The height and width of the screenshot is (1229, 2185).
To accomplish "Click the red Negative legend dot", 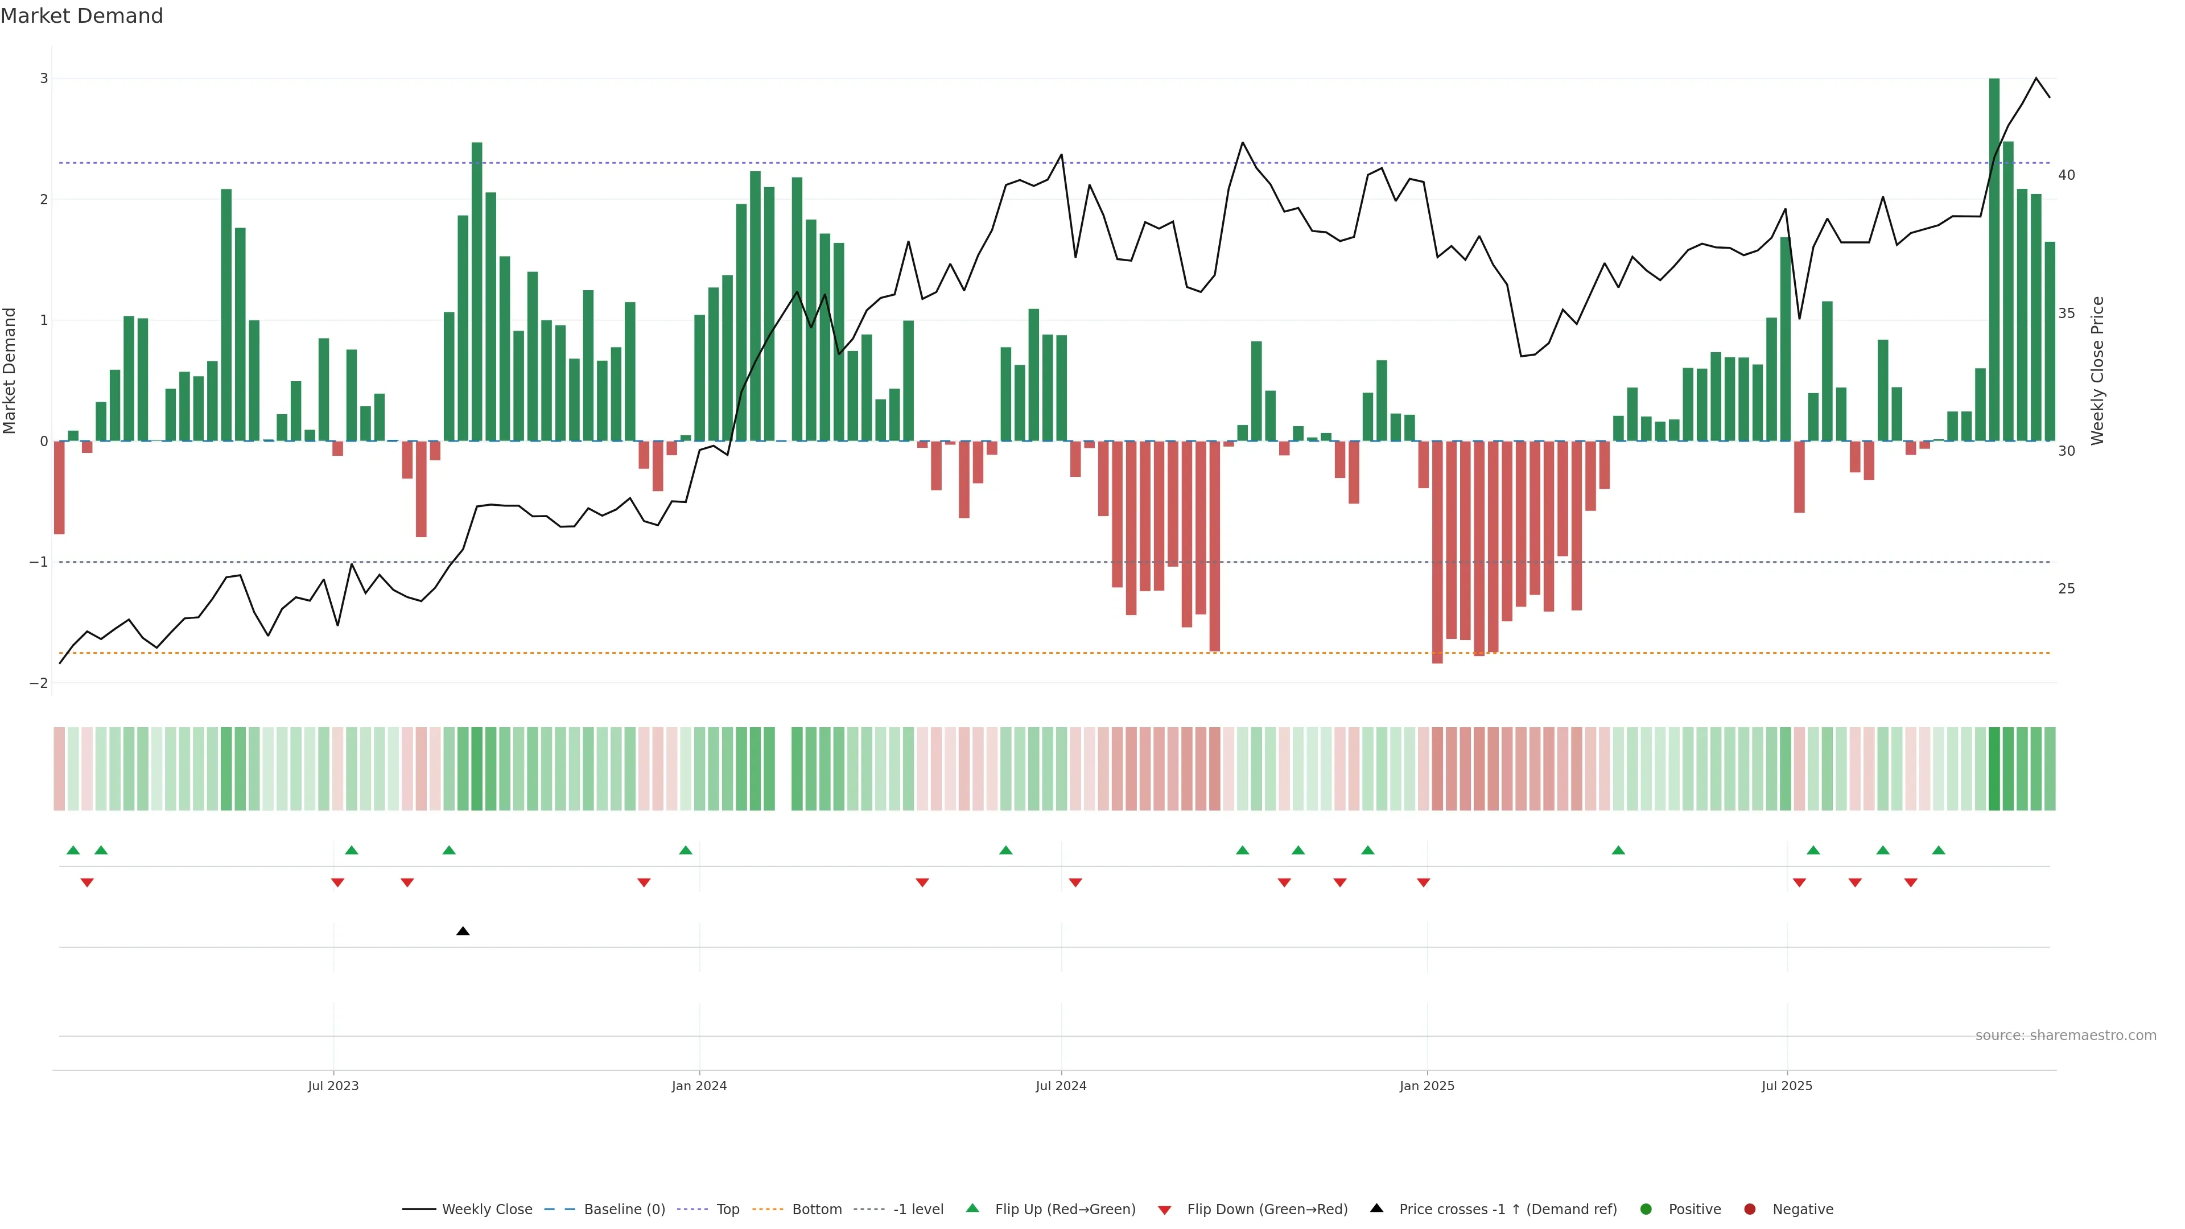I will point(1750,1210).
